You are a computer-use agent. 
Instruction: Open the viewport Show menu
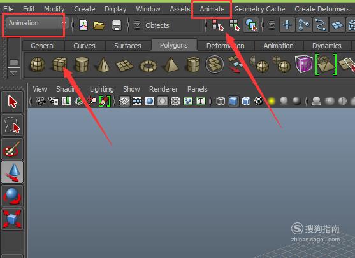pos(131,89)
